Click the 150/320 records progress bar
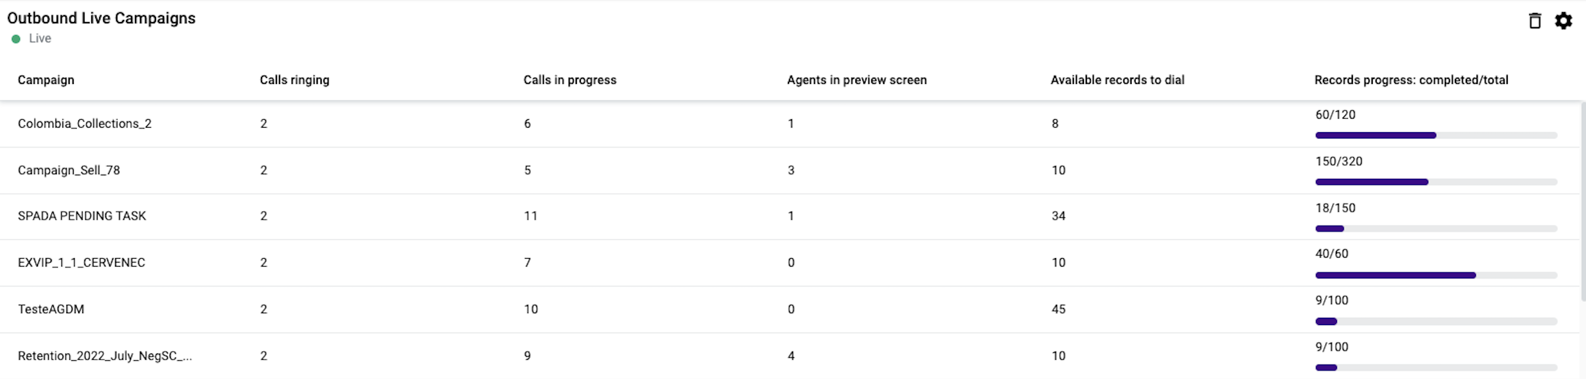 point(1436,183)
